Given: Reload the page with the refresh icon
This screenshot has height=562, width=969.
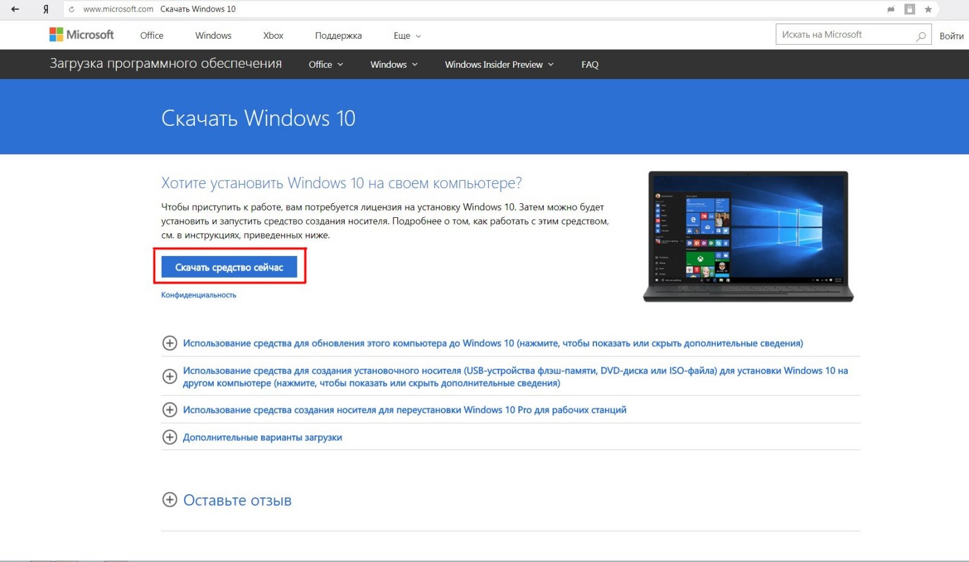Looking at the screenshot, I should (x=71, y=9).
